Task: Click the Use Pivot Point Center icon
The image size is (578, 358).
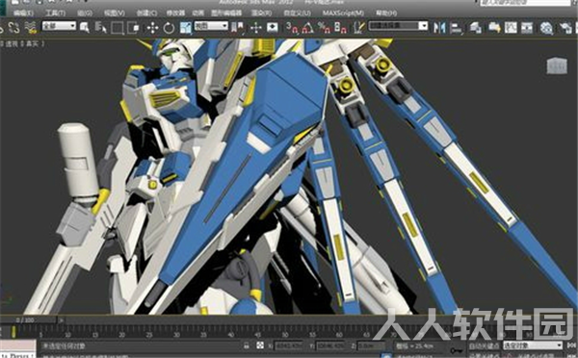Action: click(x=238, y=28)
